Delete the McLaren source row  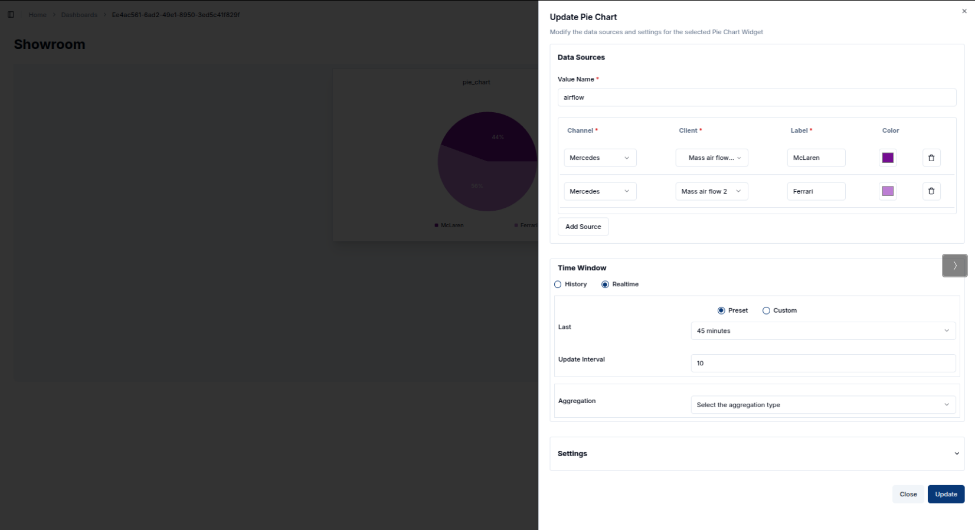931,158
